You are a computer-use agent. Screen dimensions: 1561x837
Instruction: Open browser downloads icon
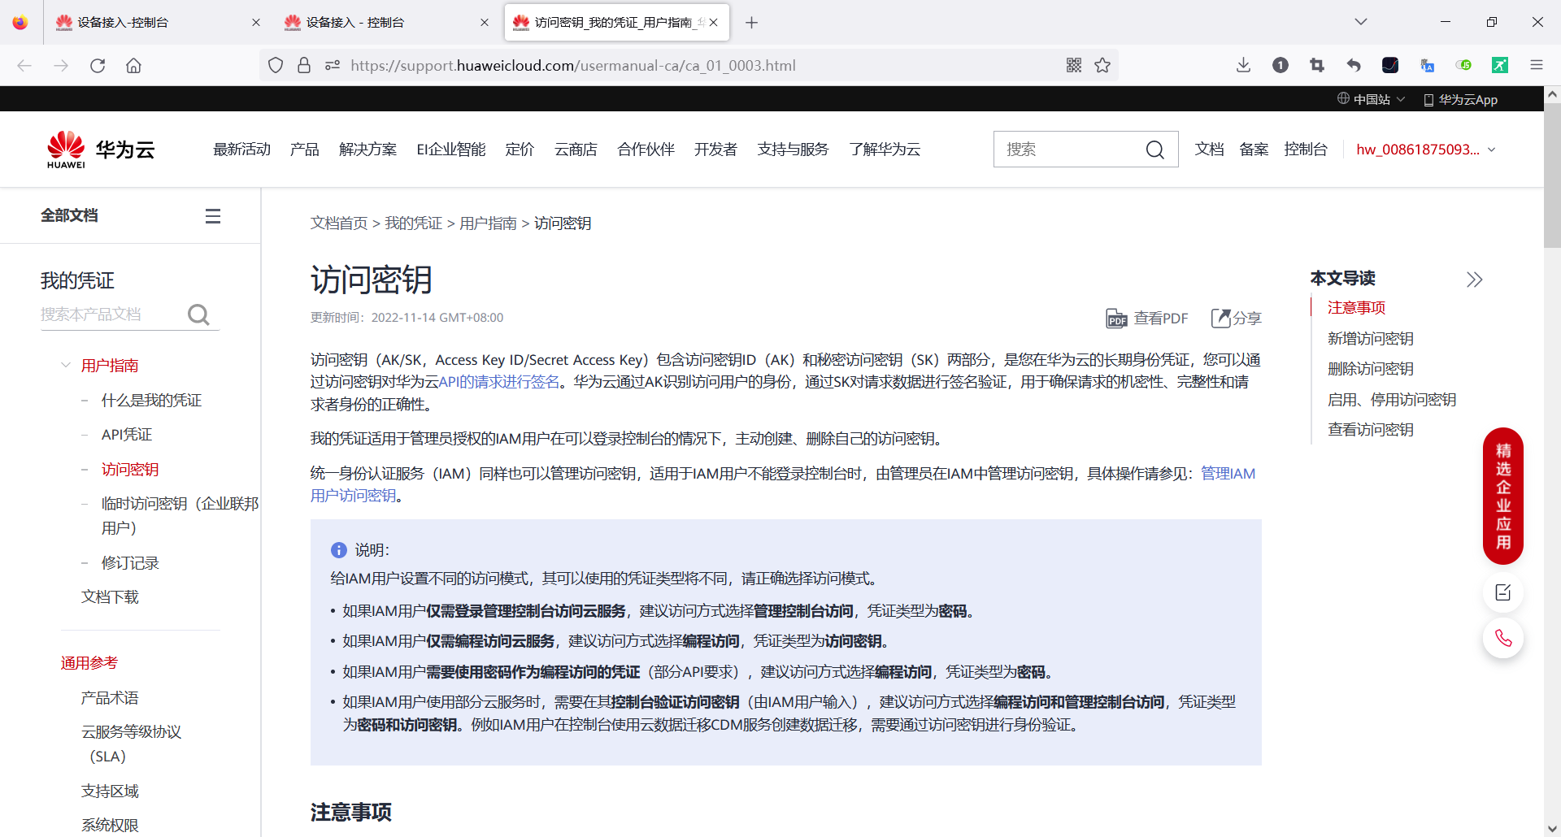pos(1243,65)
